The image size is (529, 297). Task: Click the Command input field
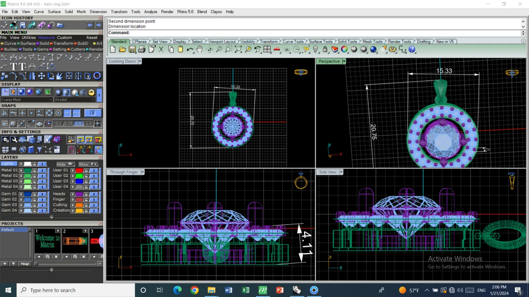tap(314, 33)
